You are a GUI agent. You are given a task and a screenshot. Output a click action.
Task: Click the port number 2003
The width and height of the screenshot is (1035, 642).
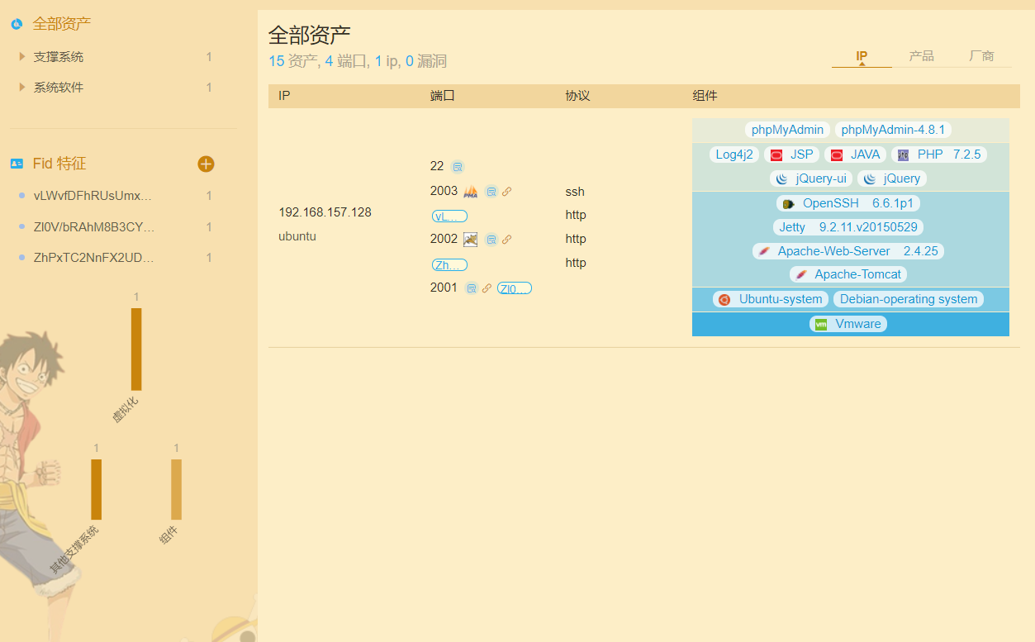click(x=444, y=191)
